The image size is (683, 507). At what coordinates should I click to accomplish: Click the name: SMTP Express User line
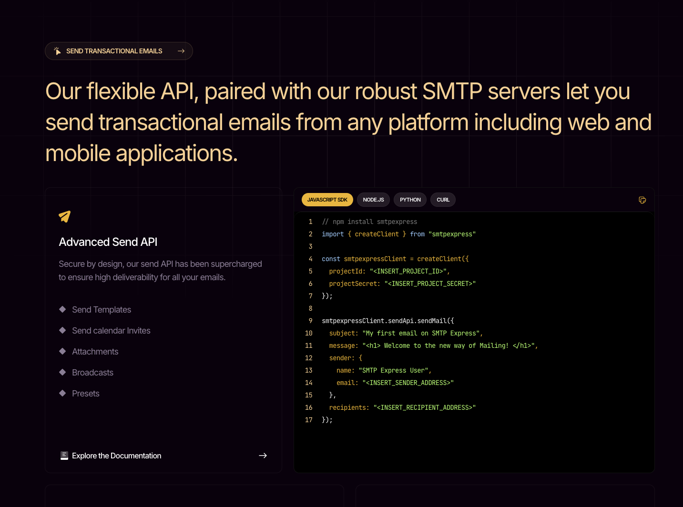(x=384, y=370)
